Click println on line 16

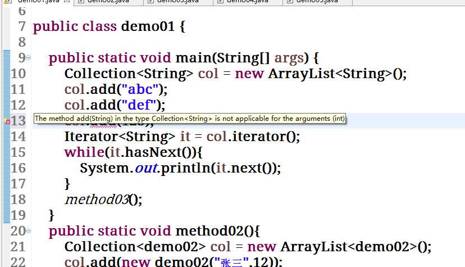click(x=186, y=168)
